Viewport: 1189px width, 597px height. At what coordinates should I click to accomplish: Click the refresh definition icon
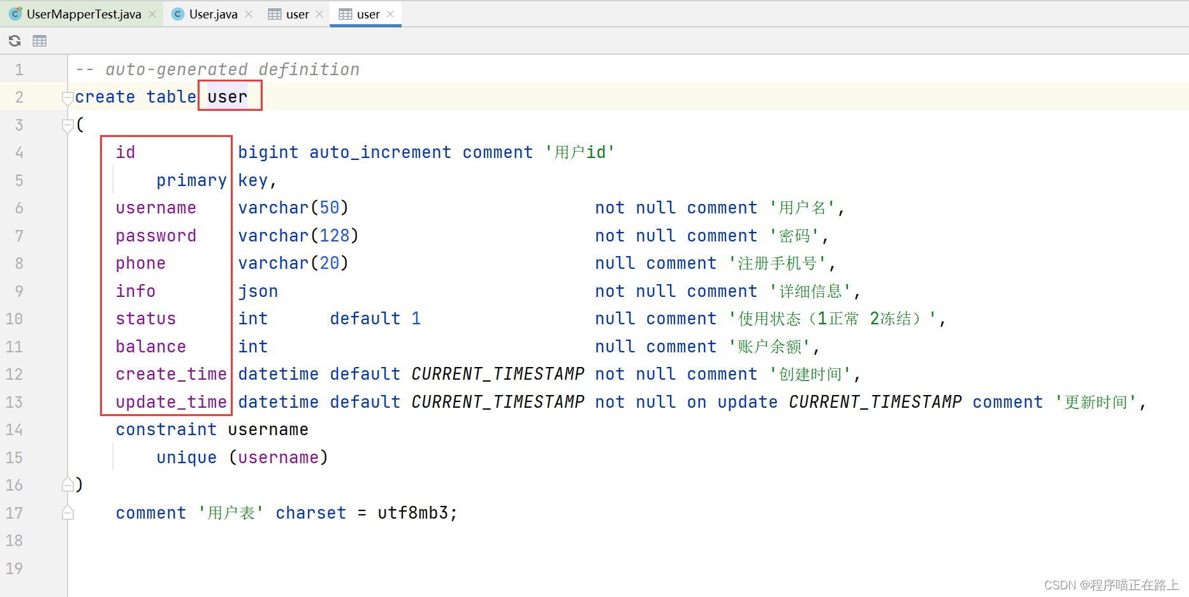[x=15, y=41]
